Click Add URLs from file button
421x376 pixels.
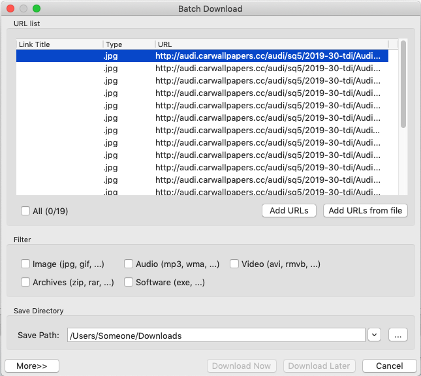[x=365, y=211]
